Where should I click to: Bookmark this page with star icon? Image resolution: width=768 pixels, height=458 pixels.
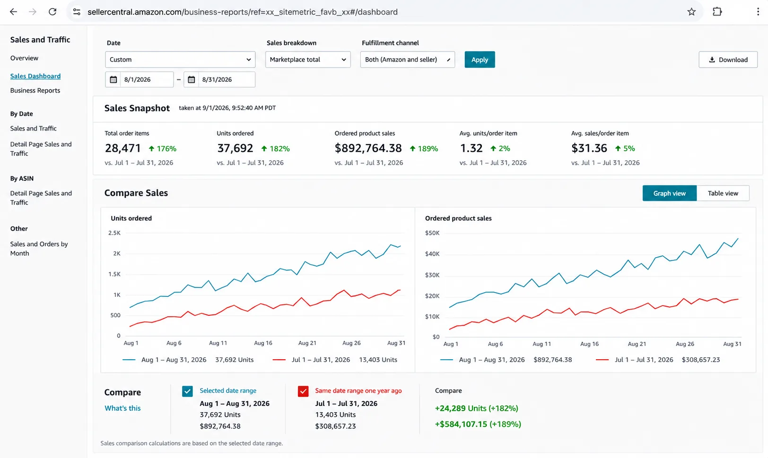[691, 12]
